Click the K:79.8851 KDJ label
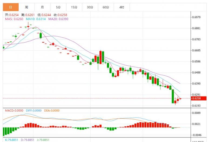Image resolution: width=216 pixels, height=142 pixels. coord(11,140)
